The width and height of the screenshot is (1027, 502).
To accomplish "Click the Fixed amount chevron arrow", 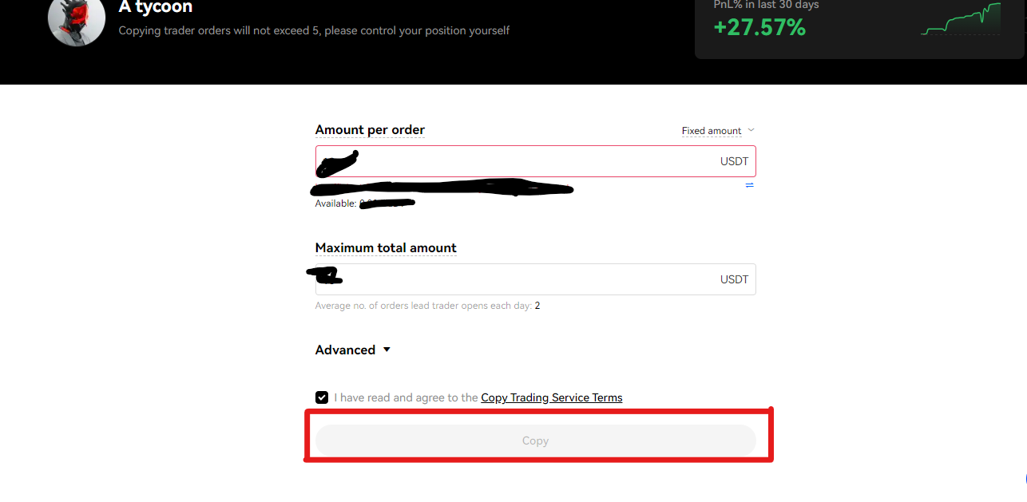I will (x=751, y=130).
